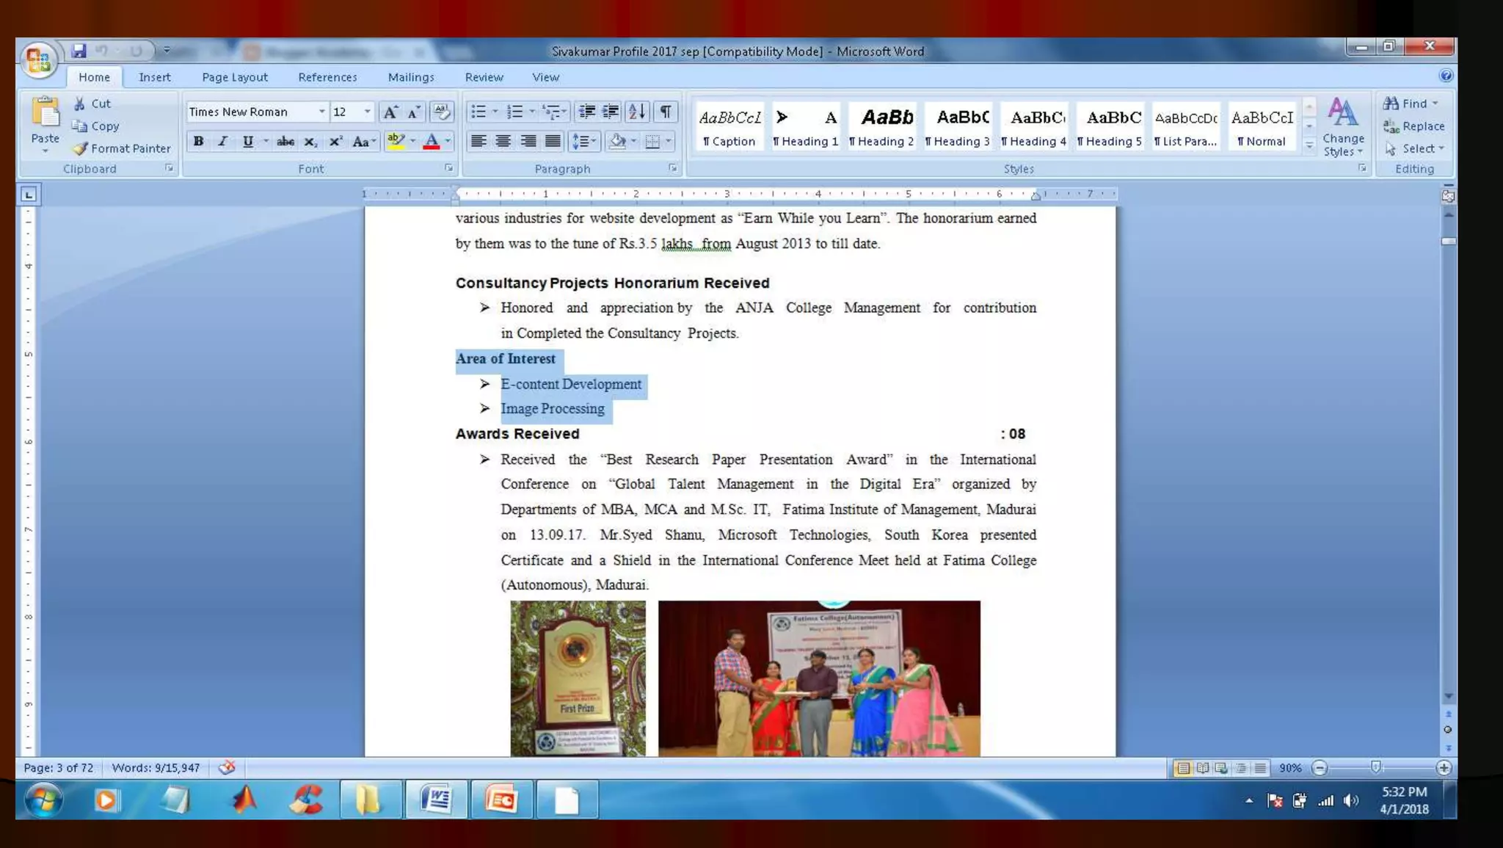Toggle Italic formatting

(x=223, y=141)
